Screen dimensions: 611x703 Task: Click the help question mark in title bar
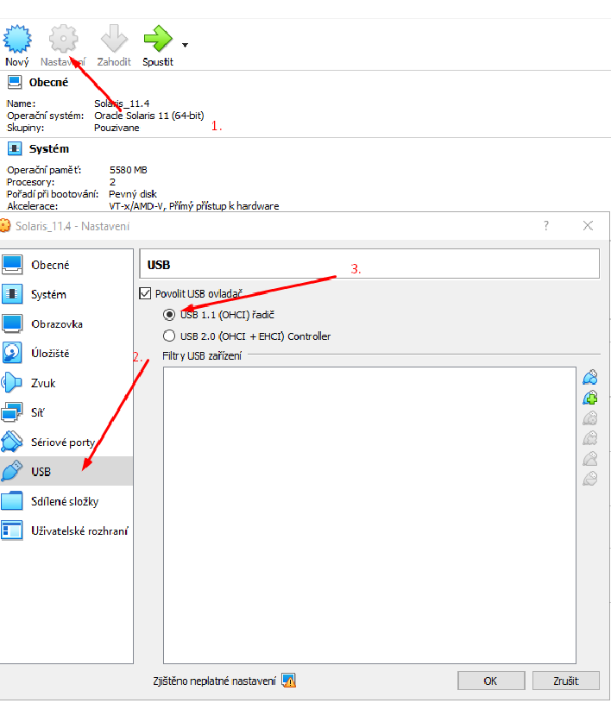[x=546, y=225]
